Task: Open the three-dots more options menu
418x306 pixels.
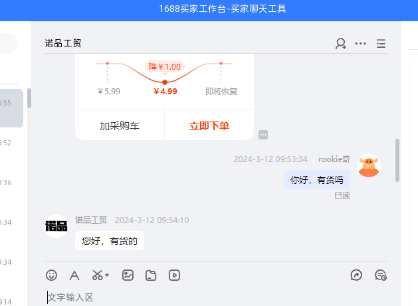Action: [x=361, y=44]
